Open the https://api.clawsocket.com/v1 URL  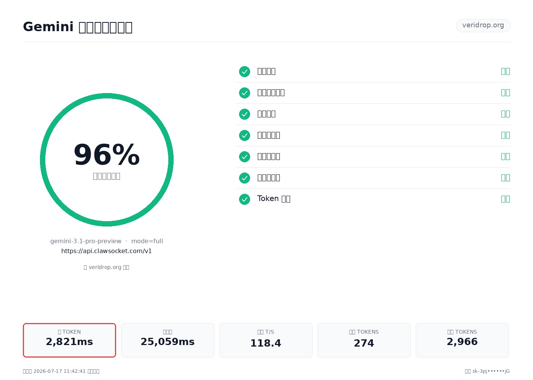(107, 251)
